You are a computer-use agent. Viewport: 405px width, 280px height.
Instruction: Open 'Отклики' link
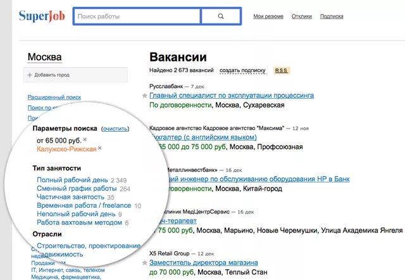302,16
